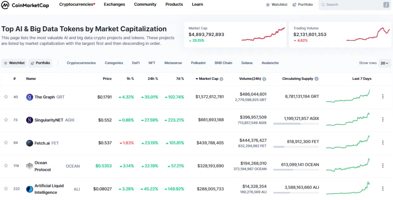Viewport: 393px width, 200px height.
Task: Click the slash shortcut badge in search box
Action: coord(386,5)
